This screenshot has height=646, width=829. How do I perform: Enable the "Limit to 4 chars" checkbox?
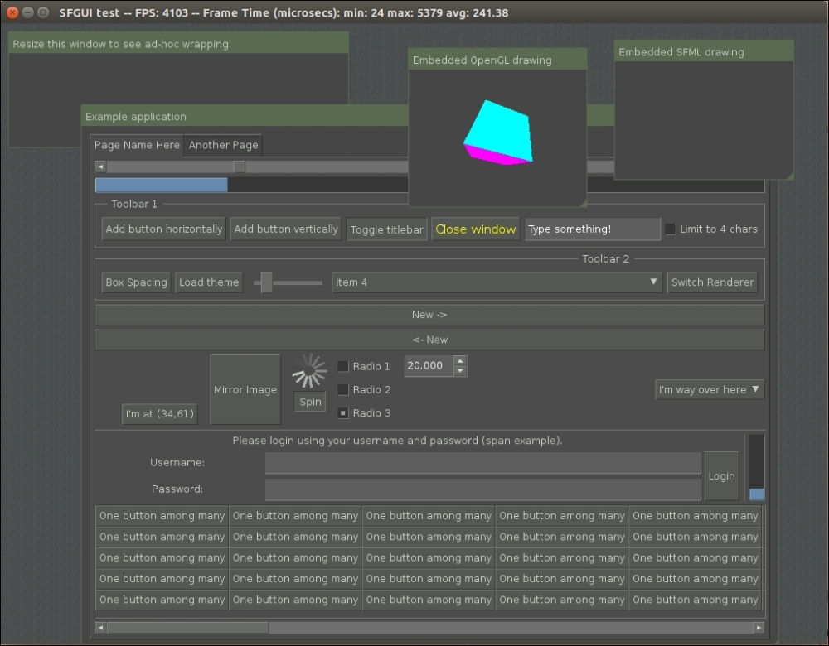670,229
